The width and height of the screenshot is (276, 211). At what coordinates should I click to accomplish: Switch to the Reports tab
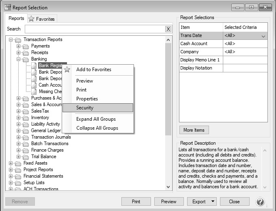pos(16,18)
